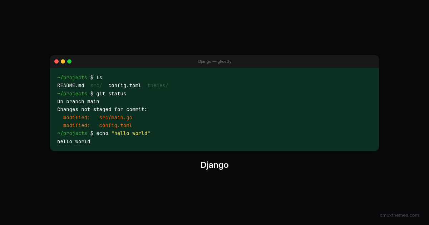Screen dimensions: 429x225
Task: Click the 'git status' command text
Action: (x=111, y=94)
